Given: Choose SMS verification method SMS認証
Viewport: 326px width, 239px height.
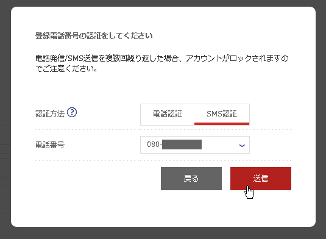Looking at the screenshot, I should (x=222, y=114).
